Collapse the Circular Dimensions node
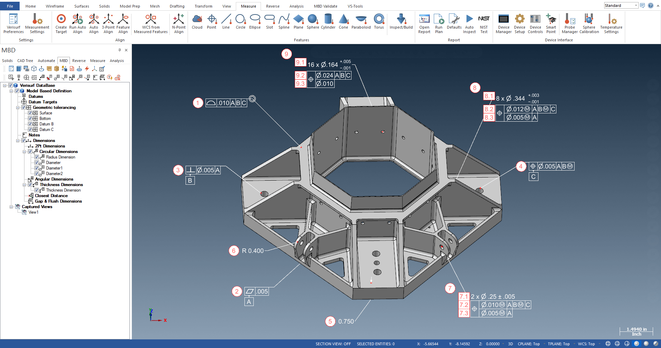 point(24,152)
